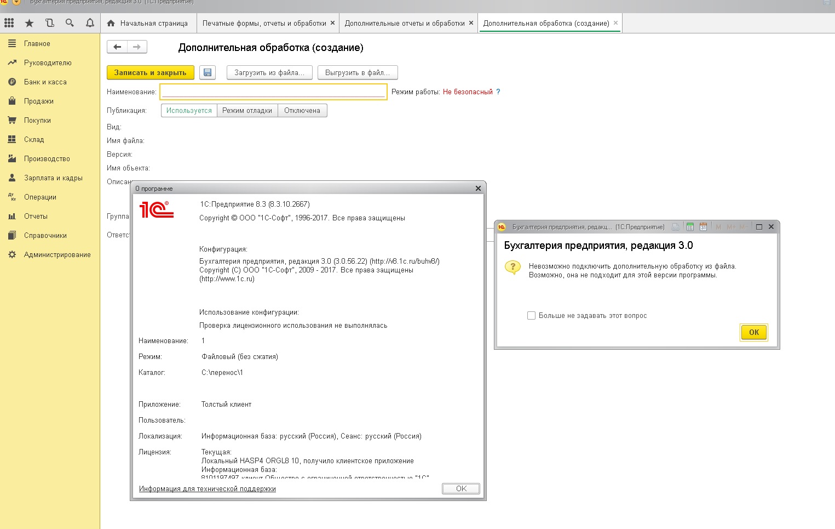Click Выгрузить в файл... button
835x529 pixels.
(358, 72)
